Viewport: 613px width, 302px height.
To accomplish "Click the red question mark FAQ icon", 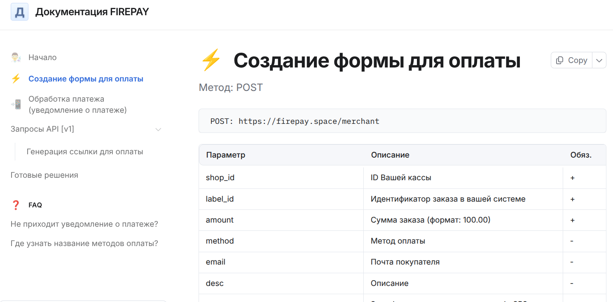I will 16,204.
